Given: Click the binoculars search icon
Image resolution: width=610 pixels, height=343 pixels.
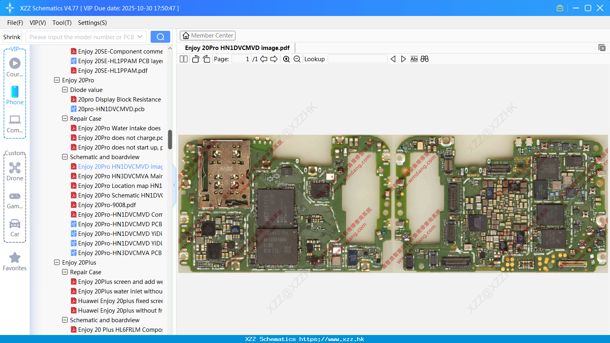Looking at the screenshot, I should (425, 59).
